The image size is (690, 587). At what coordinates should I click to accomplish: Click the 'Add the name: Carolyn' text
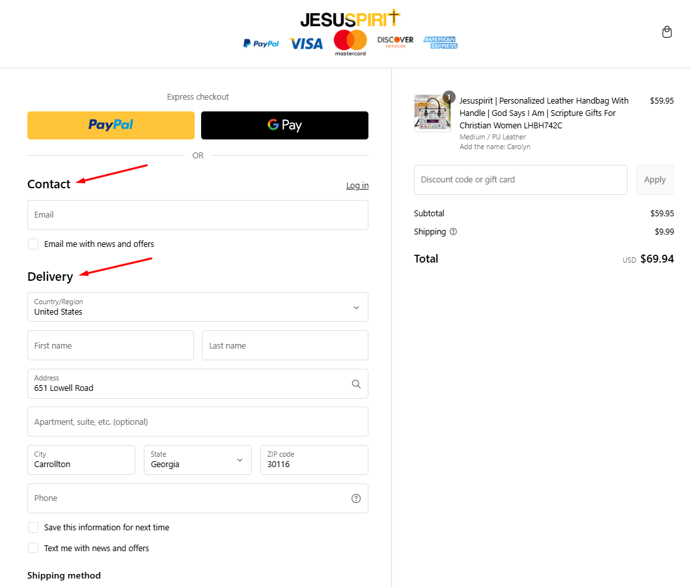coord(495,147)
